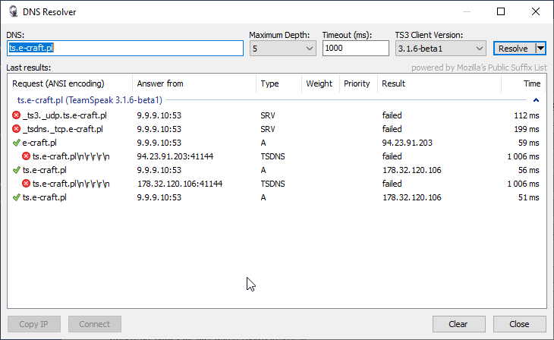This screenshot has width=554, height=340.
Task: Sort by the Time column header
Action: point(524,83)
